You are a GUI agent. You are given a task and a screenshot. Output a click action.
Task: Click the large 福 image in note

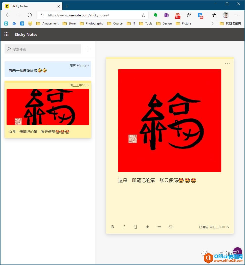click(x=170, y=120)
